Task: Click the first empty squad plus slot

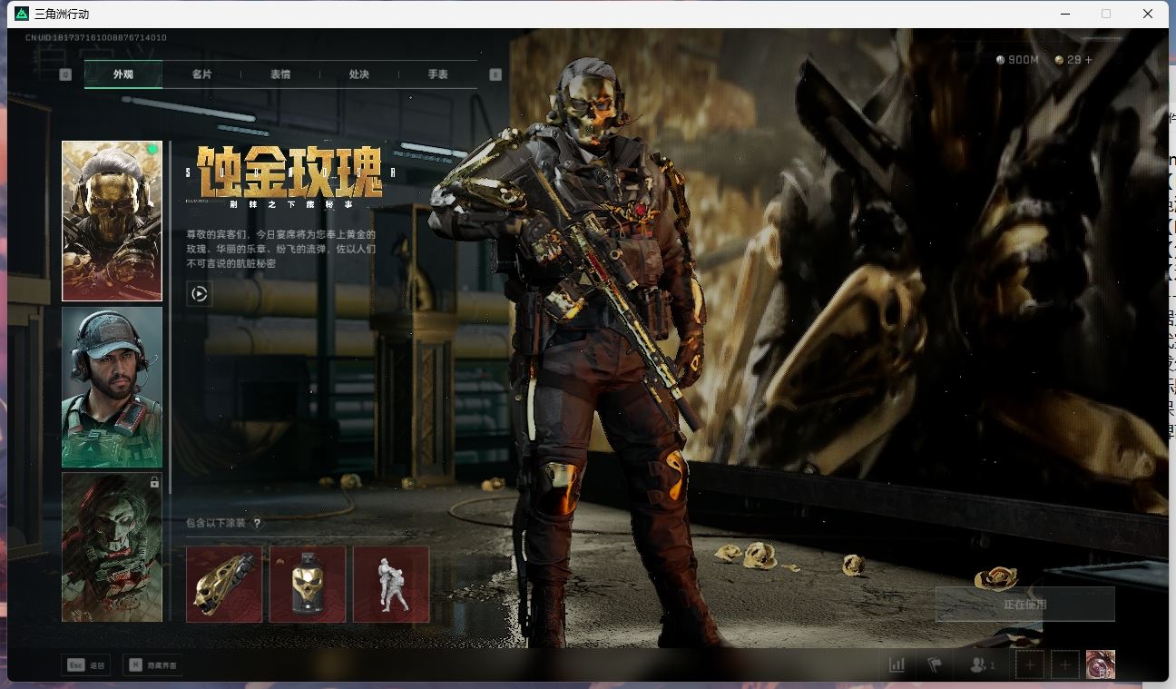Action: coord(1029,664)
